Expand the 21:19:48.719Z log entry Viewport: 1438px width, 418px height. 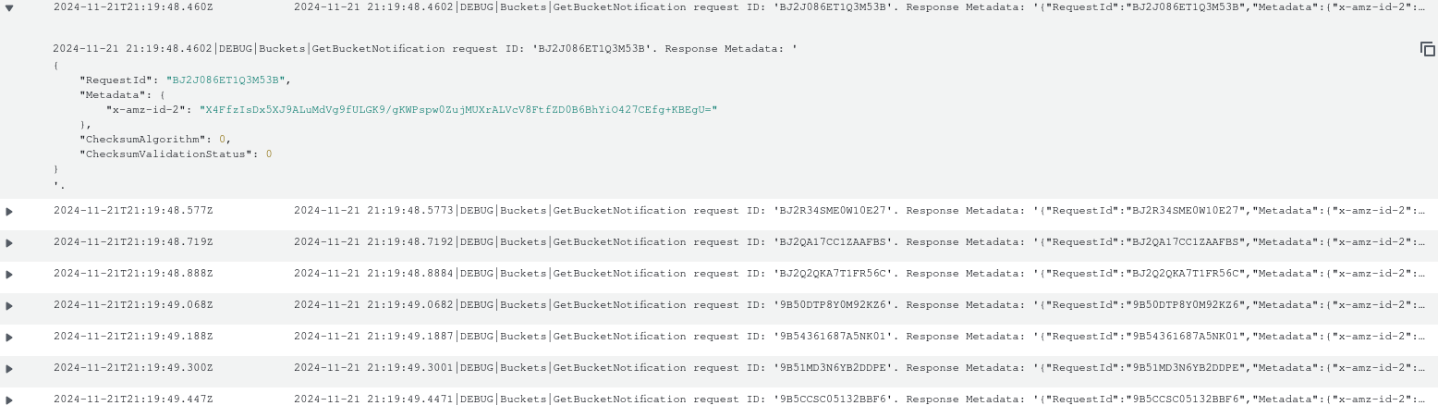click(x=9, y=243)
